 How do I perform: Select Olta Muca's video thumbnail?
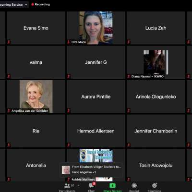point(96,28)
